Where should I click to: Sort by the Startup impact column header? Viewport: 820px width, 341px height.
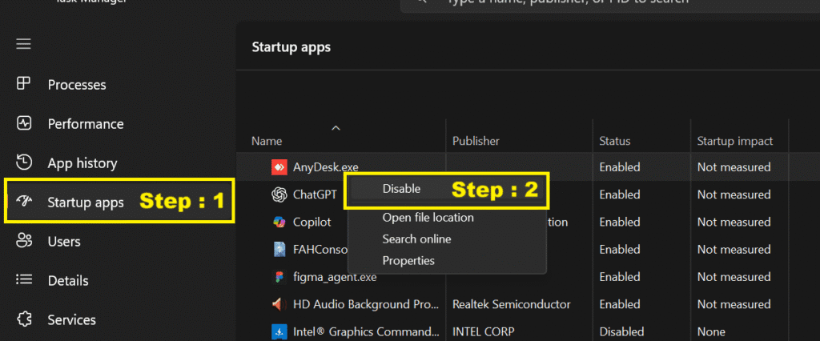pyautogui.click(x=735, y=141)
